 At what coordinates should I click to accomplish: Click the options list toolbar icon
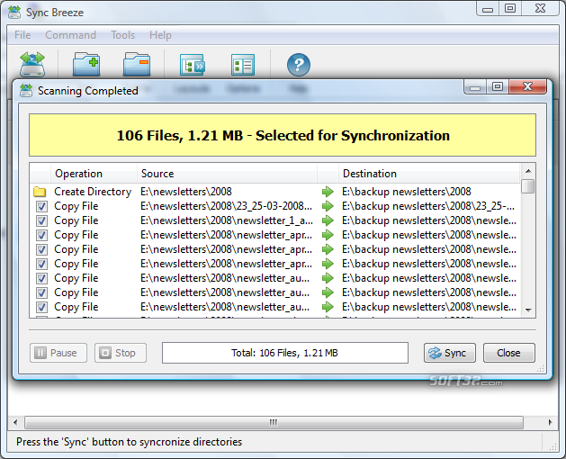click(243, 65)
